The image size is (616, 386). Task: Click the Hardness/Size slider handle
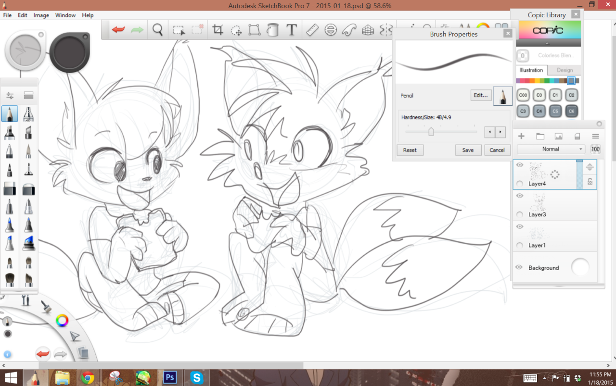click(x=431, y=131)
